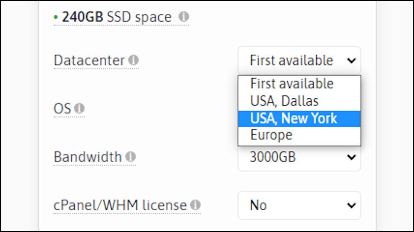Click the info icon next to Datacenter

click(x=134, y=60)
